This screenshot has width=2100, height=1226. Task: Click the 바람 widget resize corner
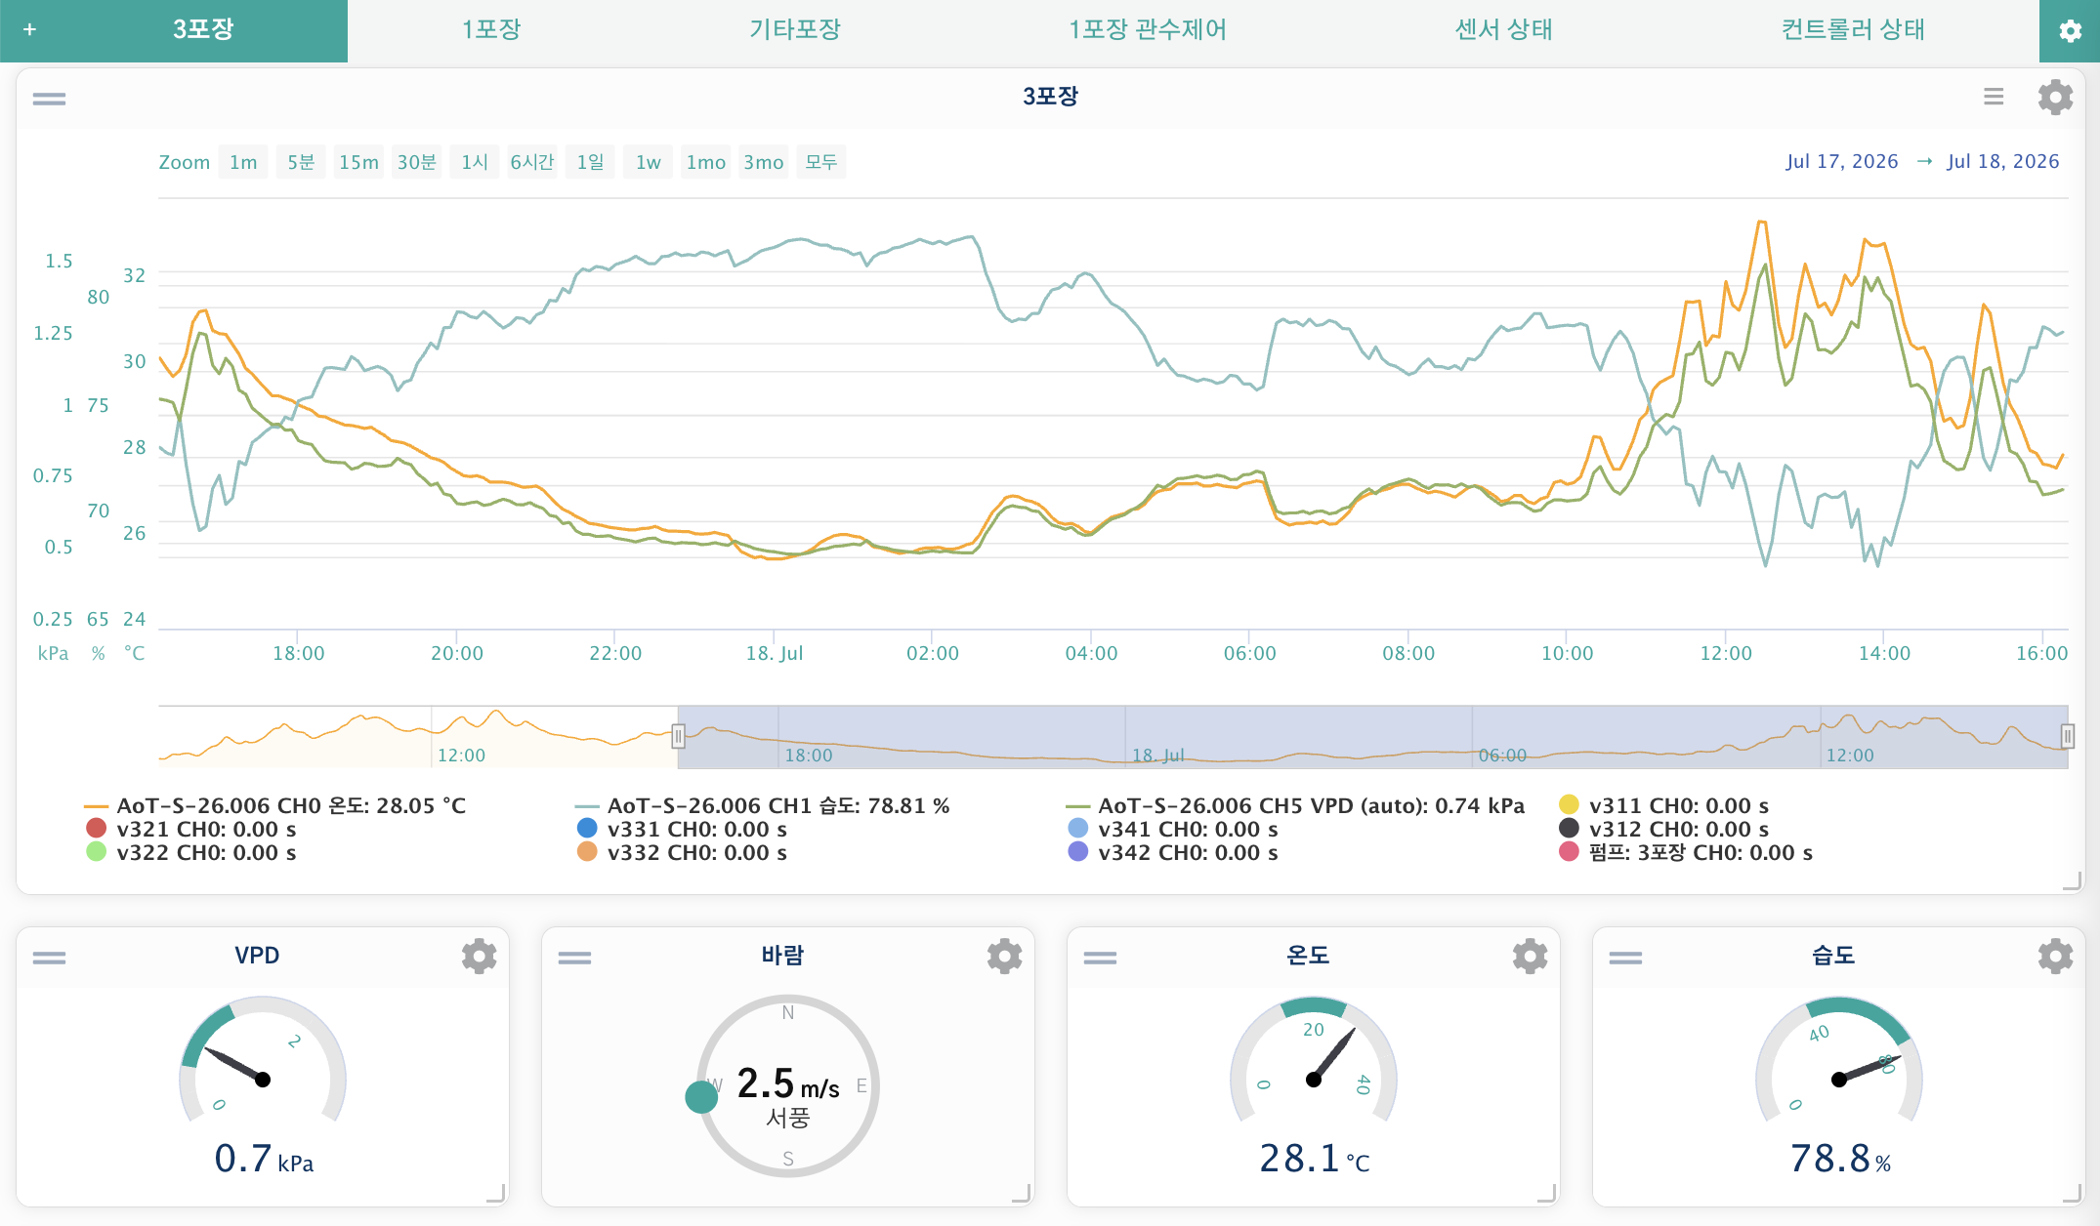pyautogui.click(x=1022, y=1193)
